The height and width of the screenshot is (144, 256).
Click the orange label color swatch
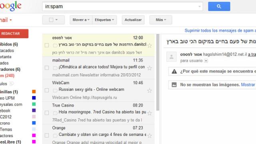(34, 92)
